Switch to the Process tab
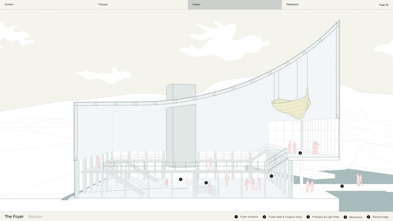 click(103, 5)
